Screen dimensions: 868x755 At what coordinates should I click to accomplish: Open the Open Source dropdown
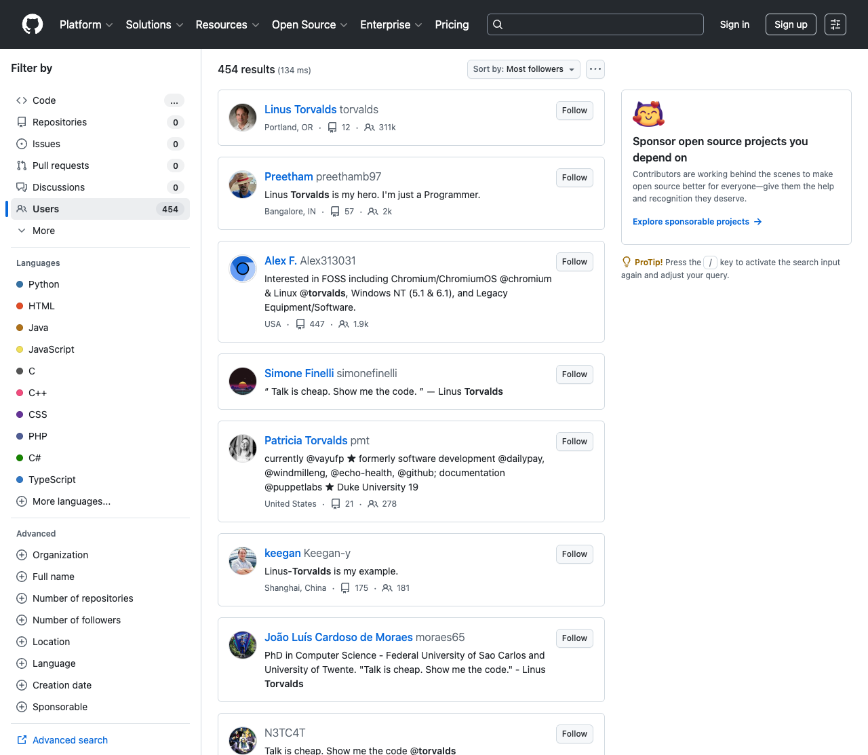[310, 24]
